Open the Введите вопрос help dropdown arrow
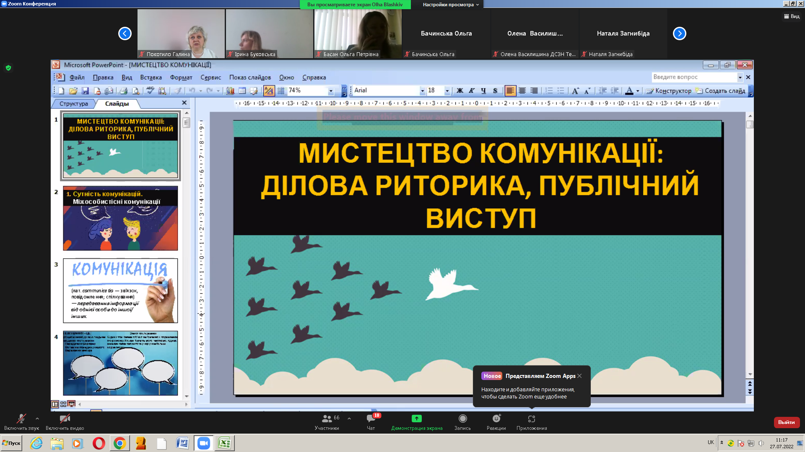Screen dimensions: 805x452 pyautogui.click(x=740, y=77)
